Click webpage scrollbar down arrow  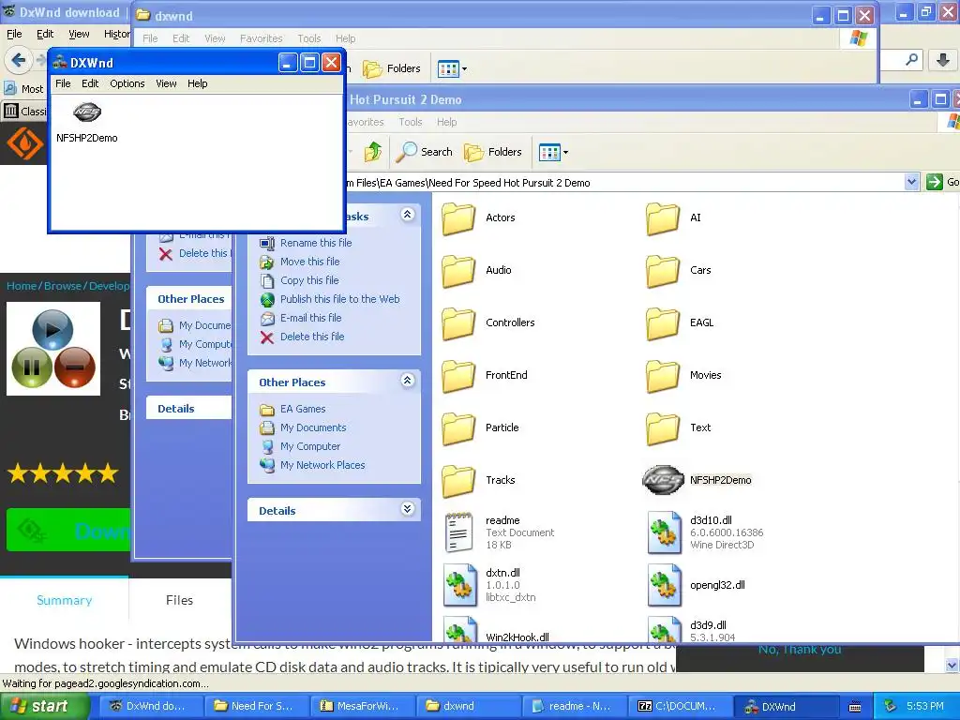click(952, 665)
